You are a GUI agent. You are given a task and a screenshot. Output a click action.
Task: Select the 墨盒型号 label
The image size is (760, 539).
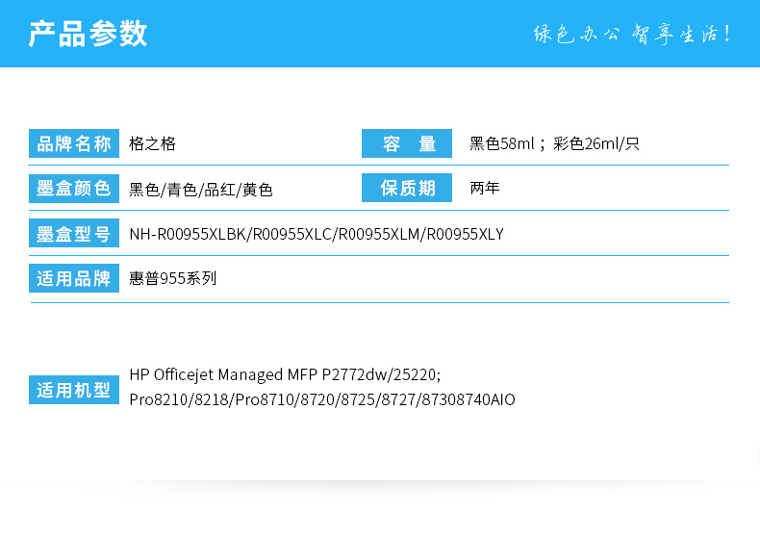click(x=74, y=233)
